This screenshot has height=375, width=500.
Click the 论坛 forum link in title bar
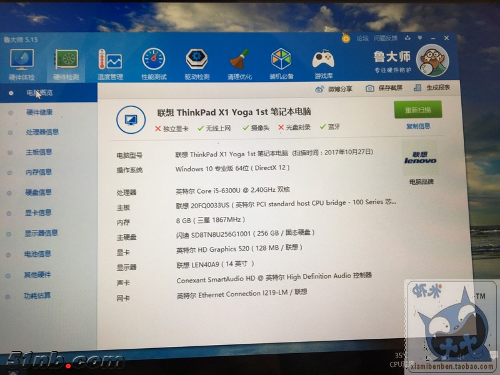click(x=362, y=38)
